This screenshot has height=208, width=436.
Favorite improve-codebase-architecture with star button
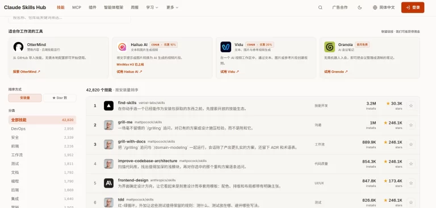point(411,164)
